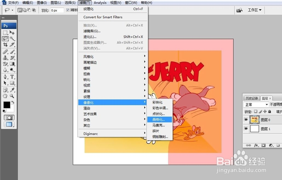The height and width of the screenshot is (180, 282).
Task: Select the Hand tool
Action: tap(5, 96)
